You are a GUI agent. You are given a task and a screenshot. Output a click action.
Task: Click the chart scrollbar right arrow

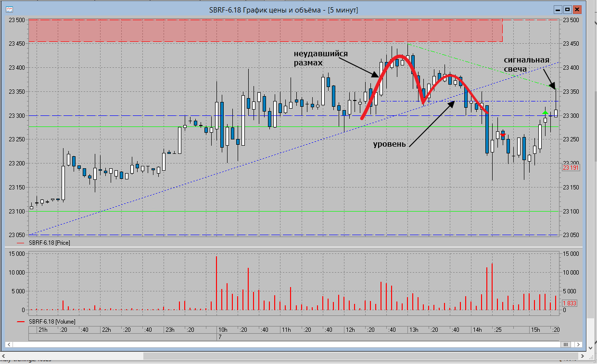[577, 344]
